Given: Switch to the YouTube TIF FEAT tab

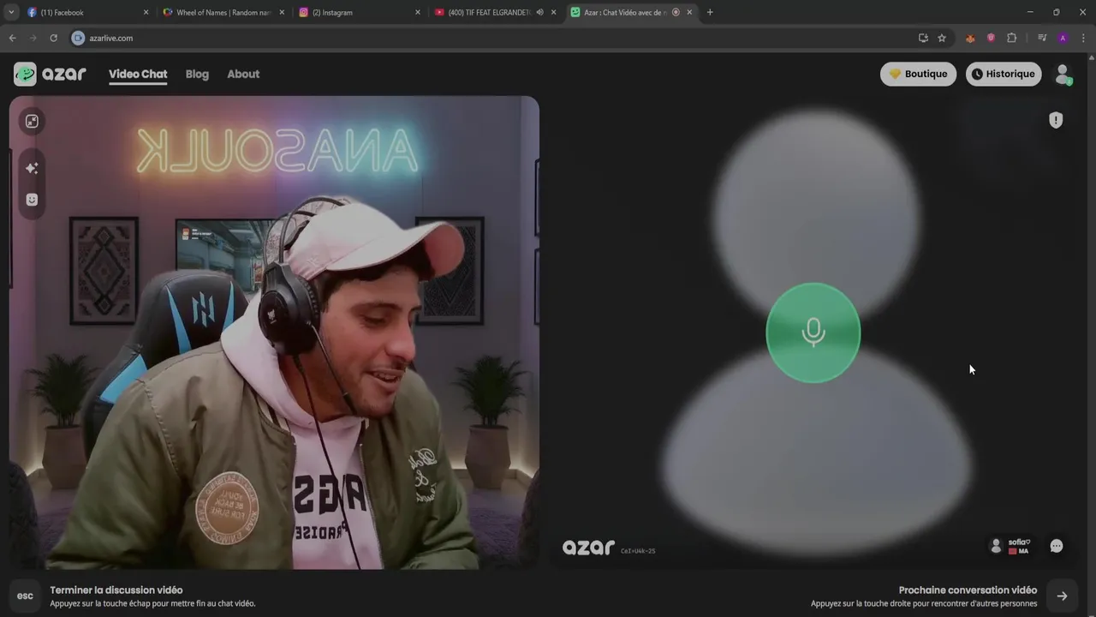Looking at the screenshot, I should [x=493, y=12].
